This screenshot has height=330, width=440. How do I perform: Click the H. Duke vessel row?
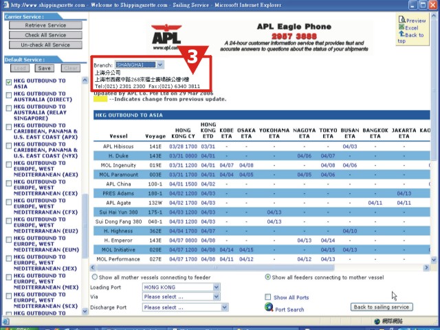point(261,156)
